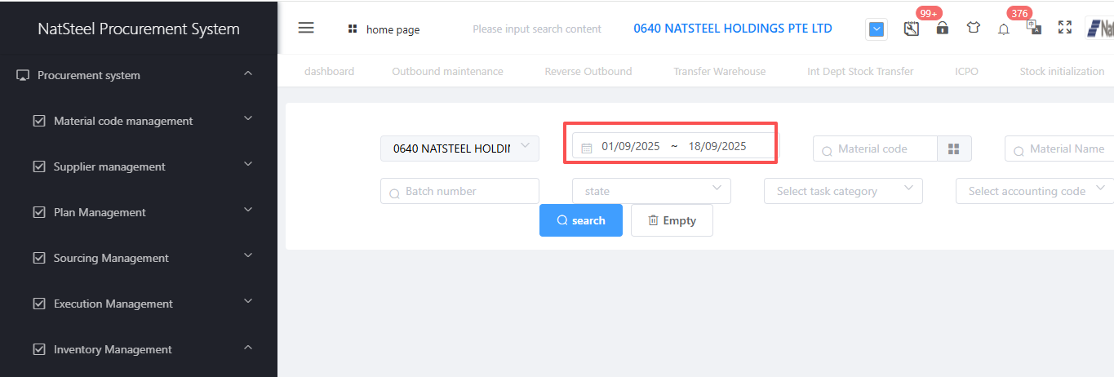
Task: Expand Material code management submenu
Action: (x=248, y=118)
